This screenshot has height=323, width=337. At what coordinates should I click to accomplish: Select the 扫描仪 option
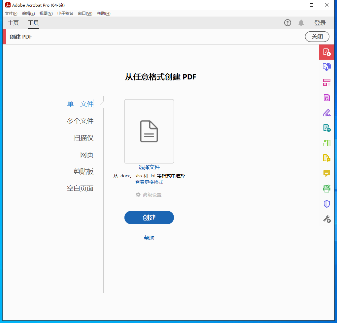point(84,138)
